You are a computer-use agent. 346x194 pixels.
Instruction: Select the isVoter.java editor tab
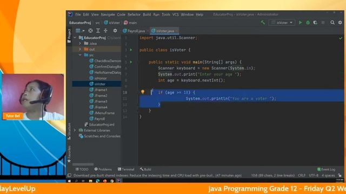tap(164, 31)
